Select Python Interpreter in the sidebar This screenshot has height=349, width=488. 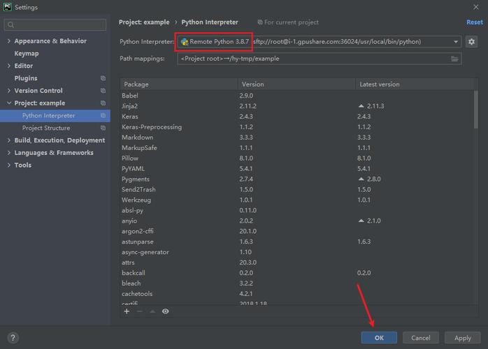[x=55, y=116]
